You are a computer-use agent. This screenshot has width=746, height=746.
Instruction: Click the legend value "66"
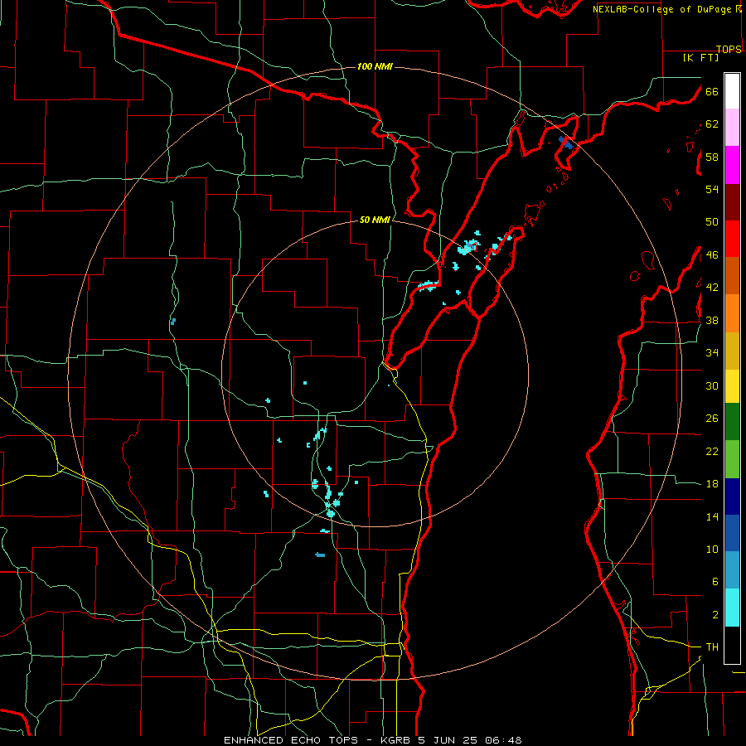point(712,91)
